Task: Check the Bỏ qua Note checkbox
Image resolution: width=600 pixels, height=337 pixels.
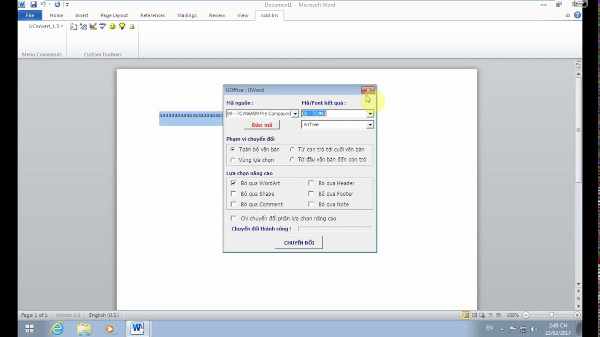Action: click(x=311, y=204)
